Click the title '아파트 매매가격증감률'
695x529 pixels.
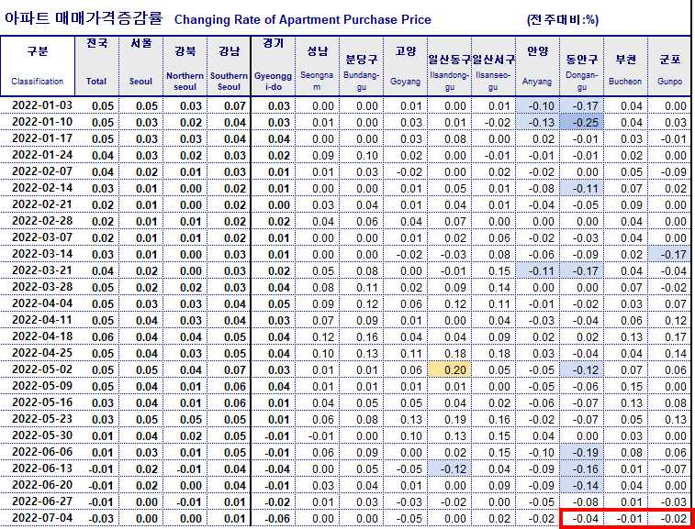(84, 18)
